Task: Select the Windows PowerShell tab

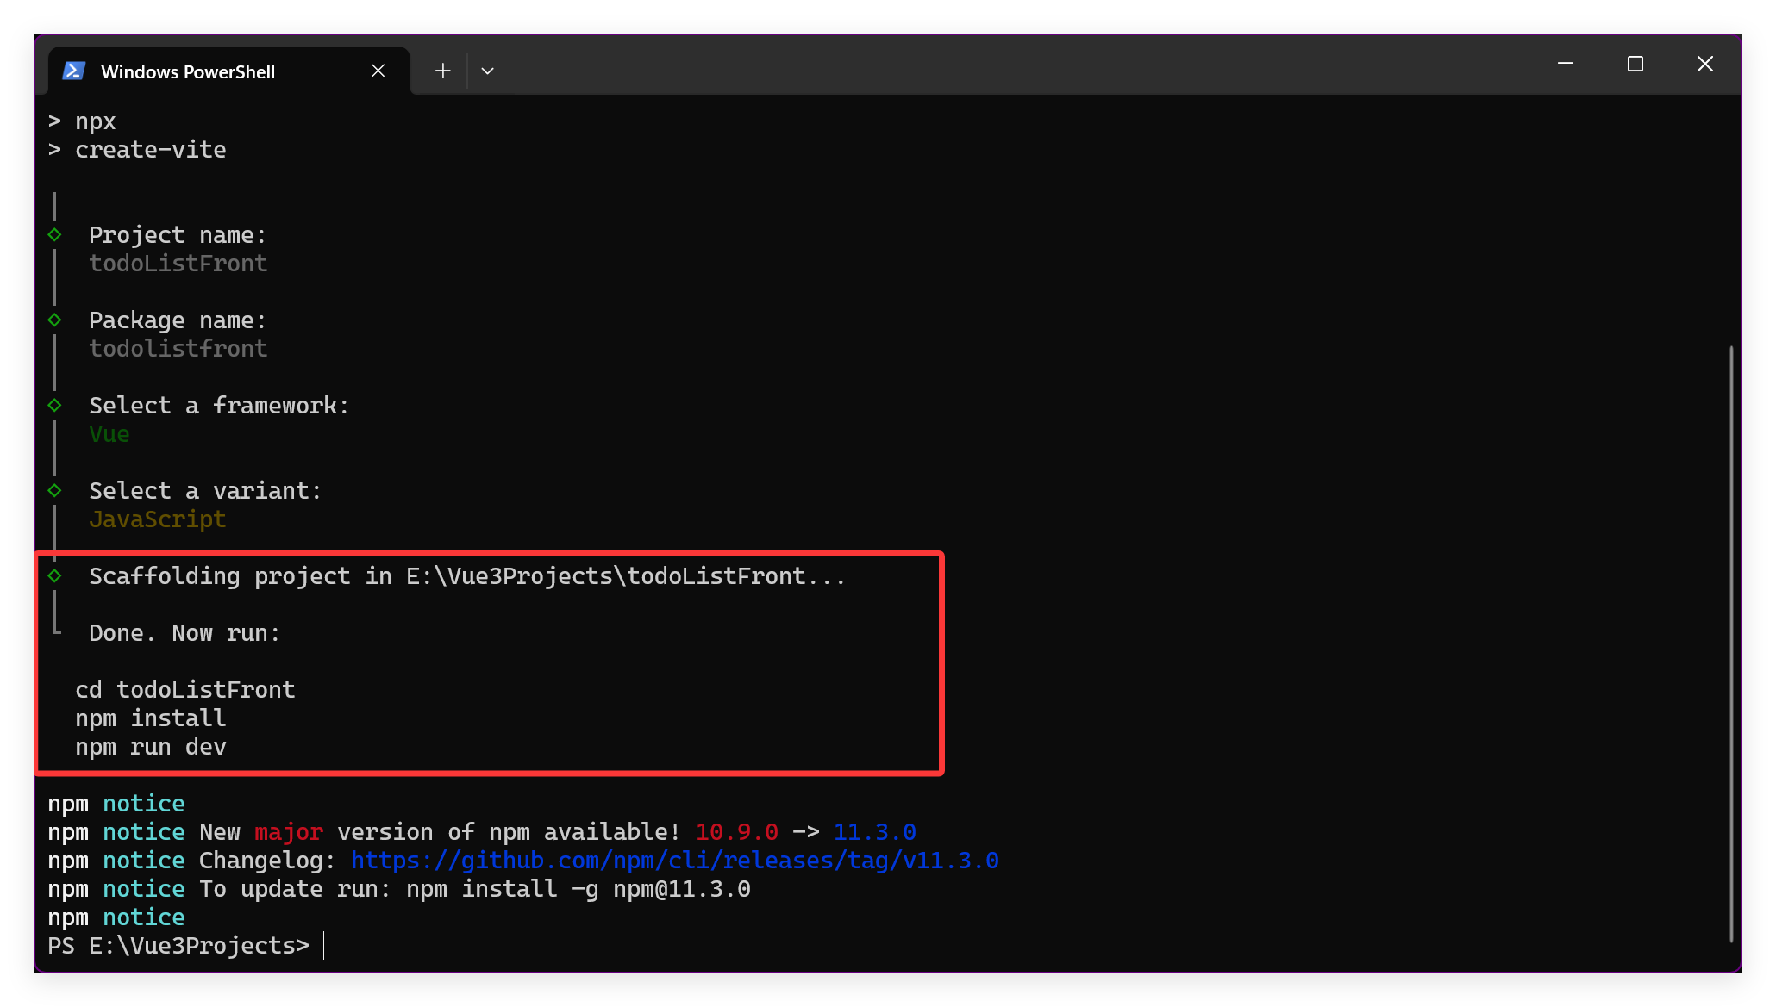Action: coord(228,71)
